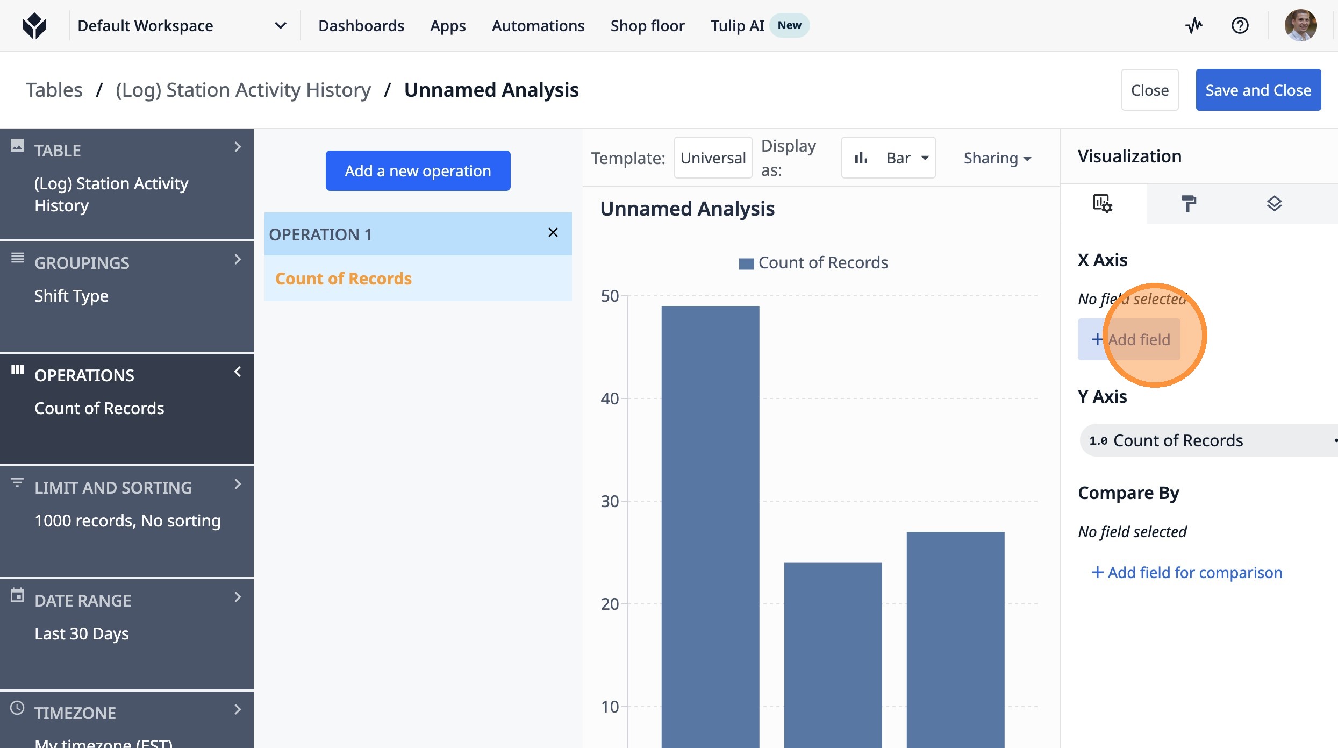Click Add field for comparison link
Image resolution: width=1338 pixels, height=748 pixels.
1186,573
